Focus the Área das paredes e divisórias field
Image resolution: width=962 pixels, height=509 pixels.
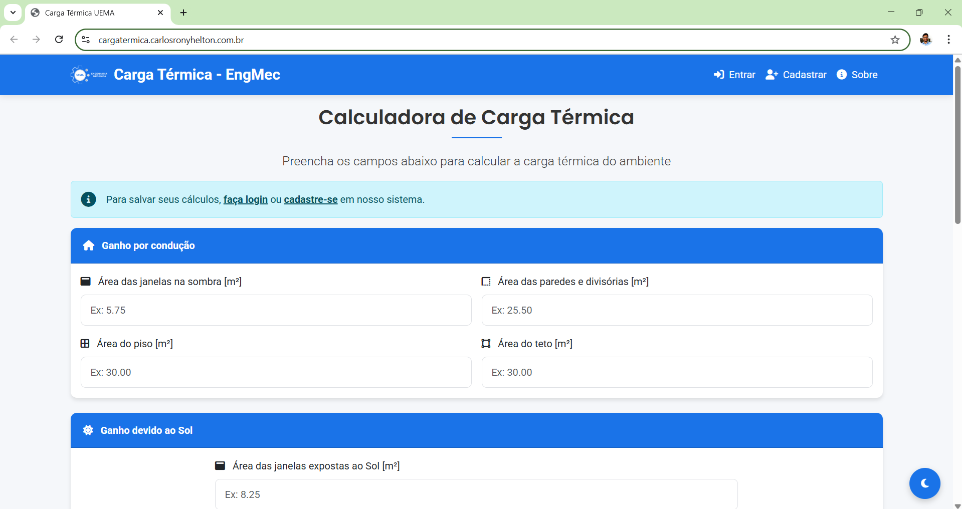coord(677,310)
